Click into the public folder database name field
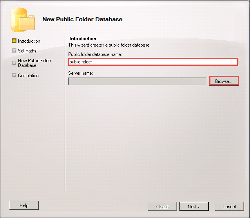250x218 pixels. pos(153,62)
